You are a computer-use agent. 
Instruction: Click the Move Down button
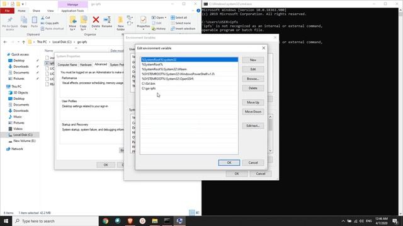coord(253,112)
